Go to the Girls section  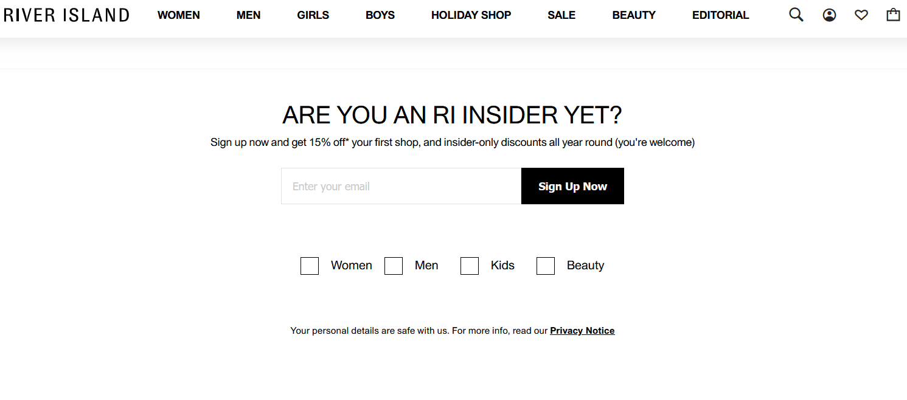click(x=313, y=15)
